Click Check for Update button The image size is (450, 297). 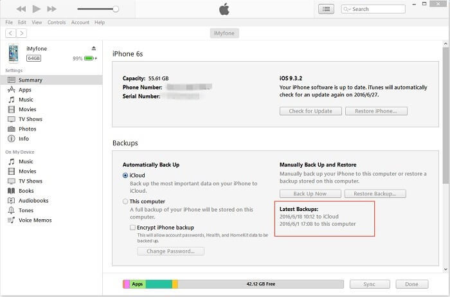[310, 111]
